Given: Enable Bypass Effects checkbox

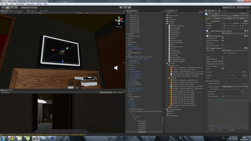Looking at the screenshot, I should pyautogui.click(x=223, y=59).
